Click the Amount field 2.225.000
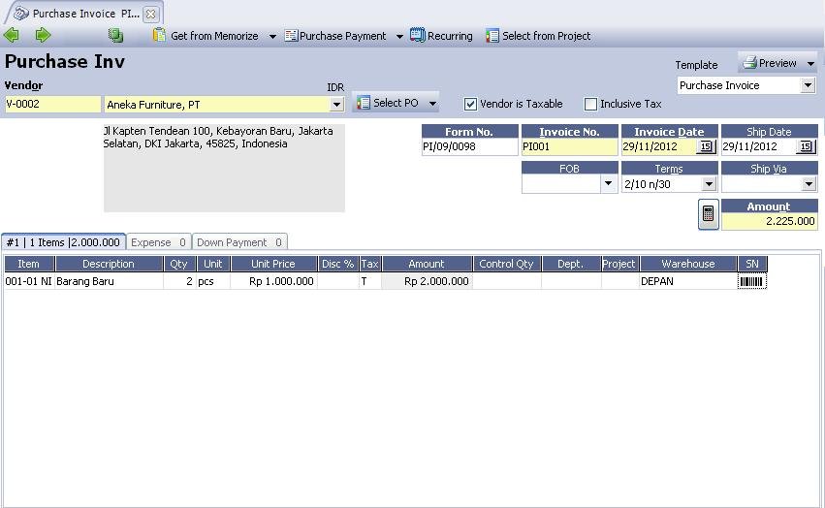This screenshot has width=825, height=508. tap(769, 221)
